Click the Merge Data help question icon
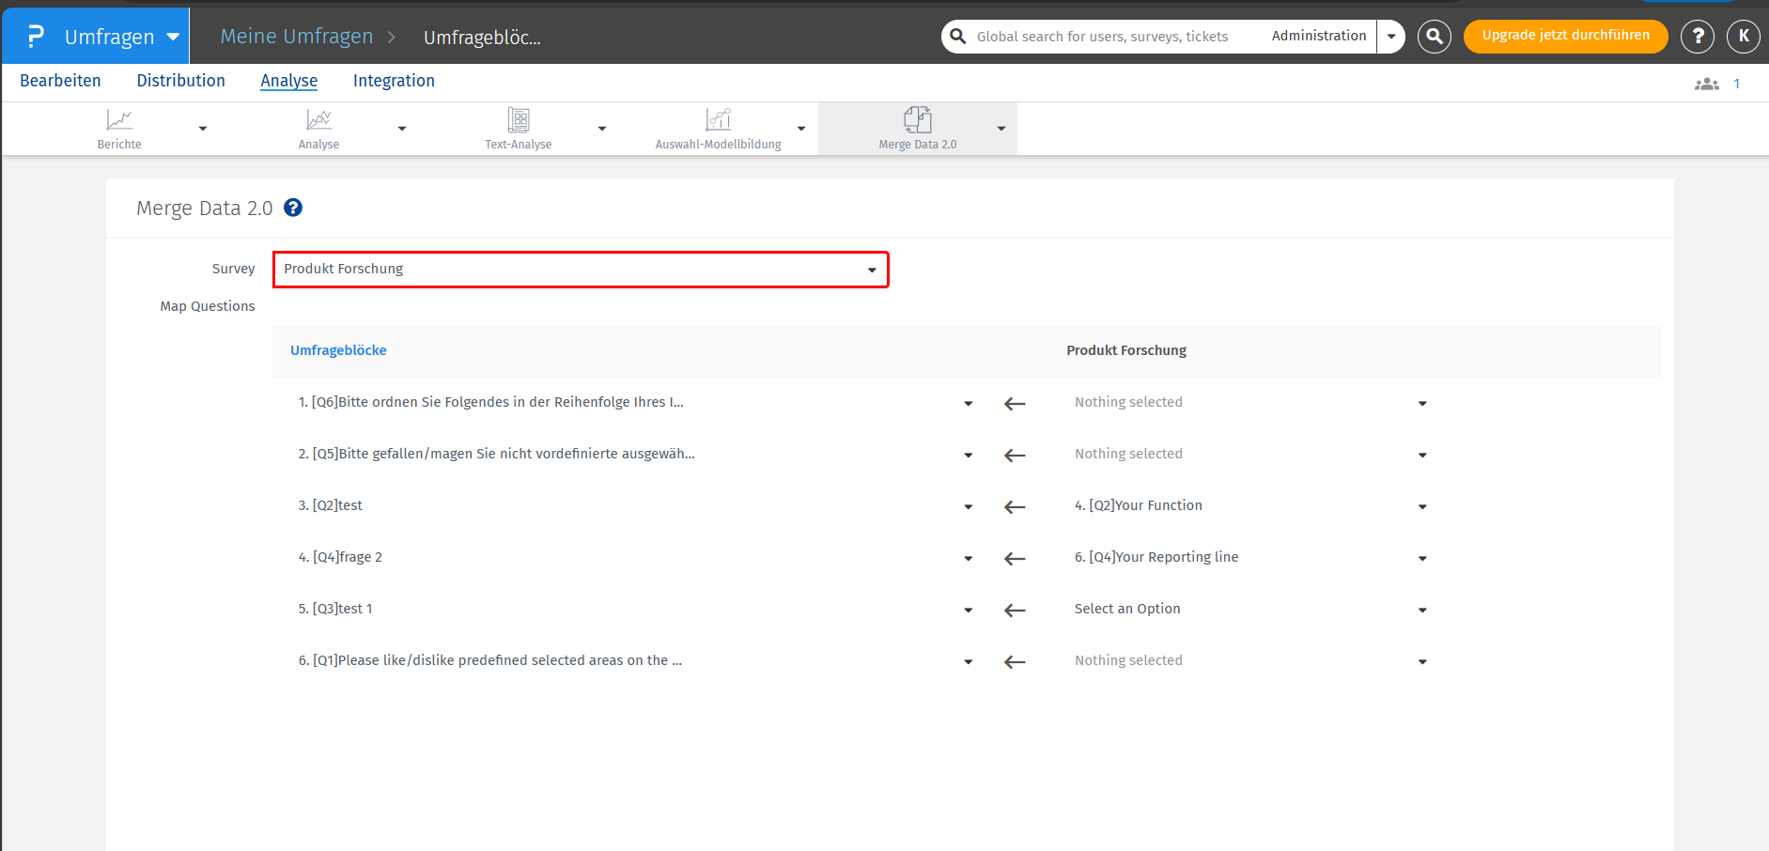This screenshot has width=1769, height=851. 293,209
